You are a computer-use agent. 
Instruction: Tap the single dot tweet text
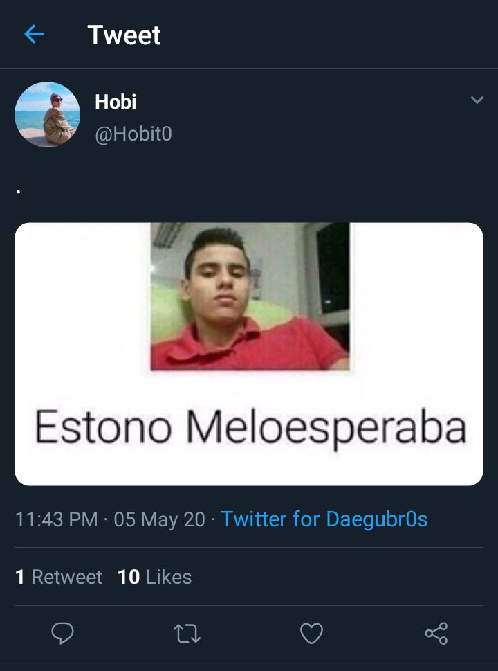19,192
